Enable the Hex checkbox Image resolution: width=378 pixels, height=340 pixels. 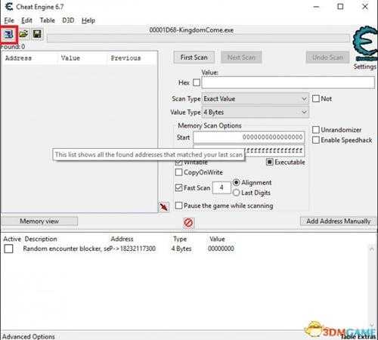pos(197,82)
